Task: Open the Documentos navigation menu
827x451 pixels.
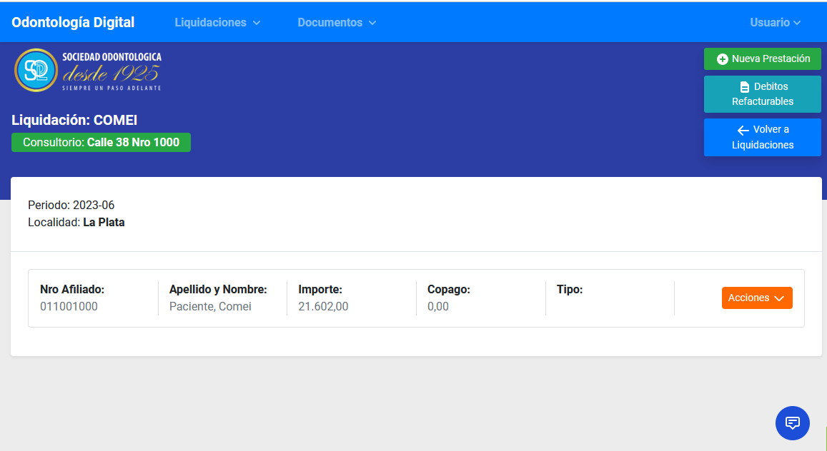Action: pyautogui.click(x=330, y=23)
